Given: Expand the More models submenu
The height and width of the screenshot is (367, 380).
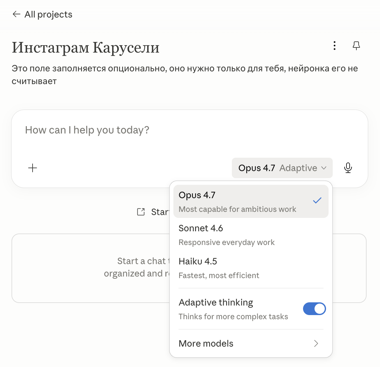Looking at the screenshot, I should click(x=251, y=343).
